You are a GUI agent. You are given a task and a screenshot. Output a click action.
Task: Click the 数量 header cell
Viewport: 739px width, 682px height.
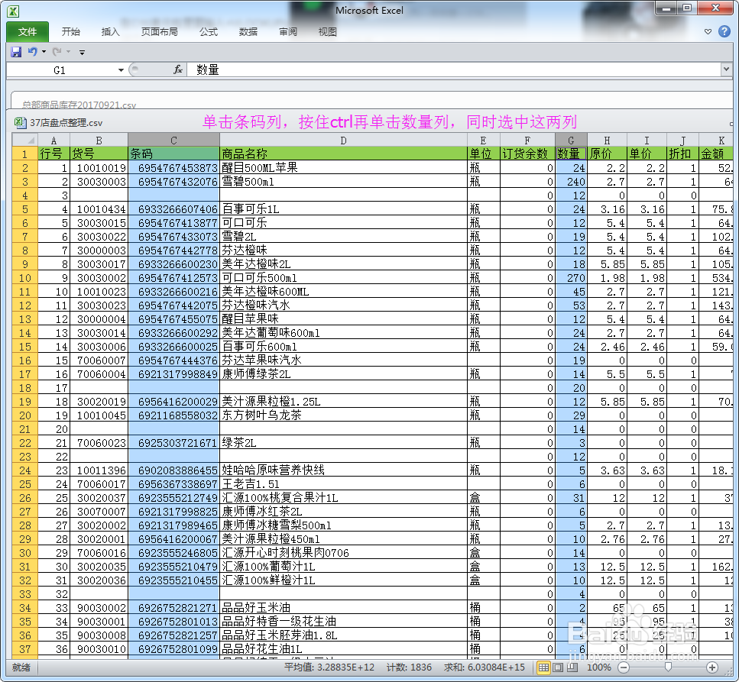pos(571,154)
